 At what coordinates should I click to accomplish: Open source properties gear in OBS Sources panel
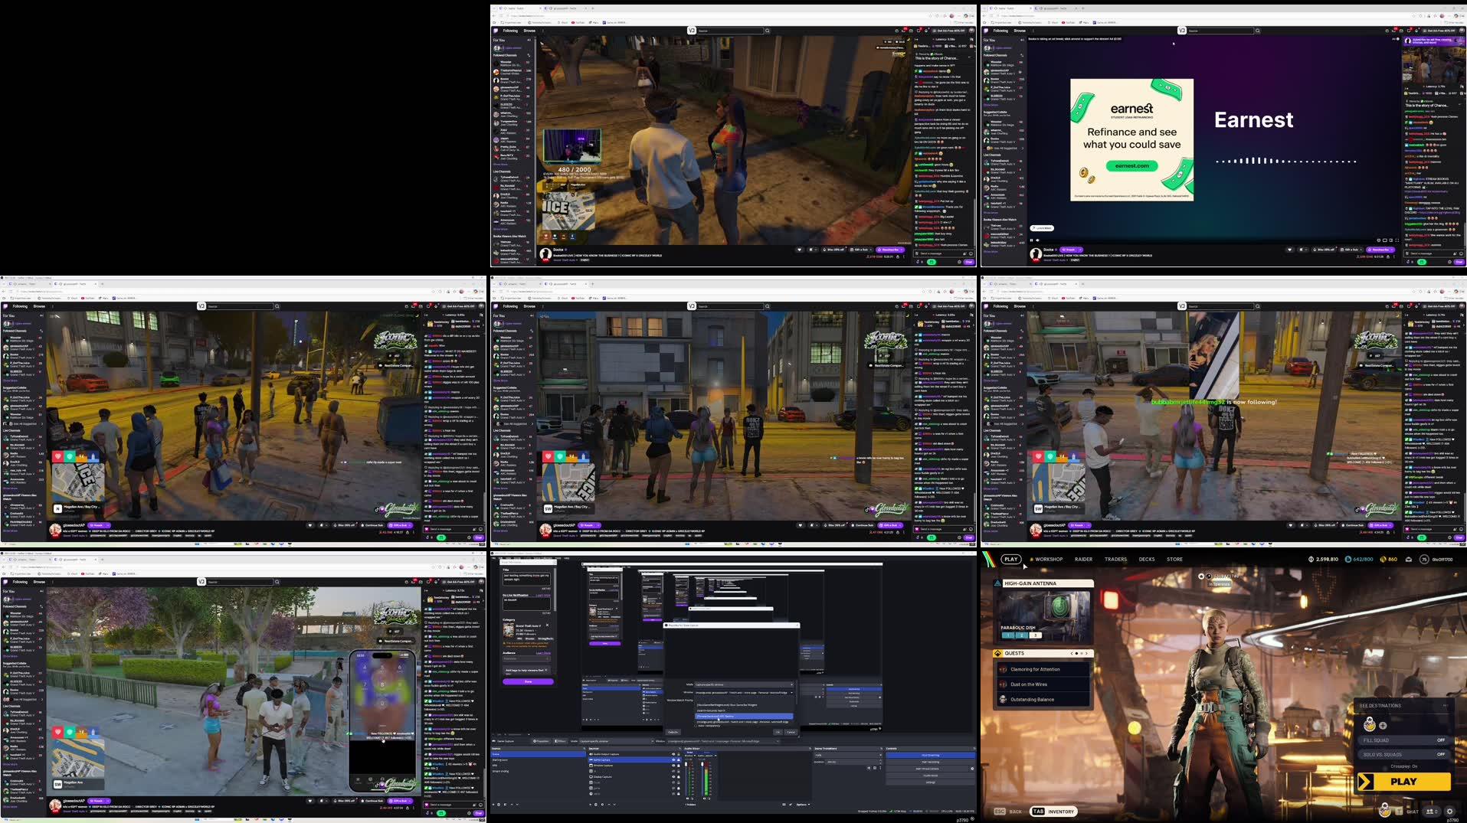coord(602,805)
